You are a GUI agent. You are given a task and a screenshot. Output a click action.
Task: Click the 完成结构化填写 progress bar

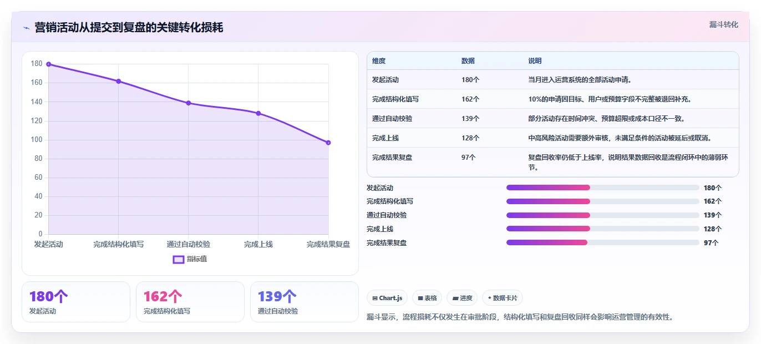point(603,201)
